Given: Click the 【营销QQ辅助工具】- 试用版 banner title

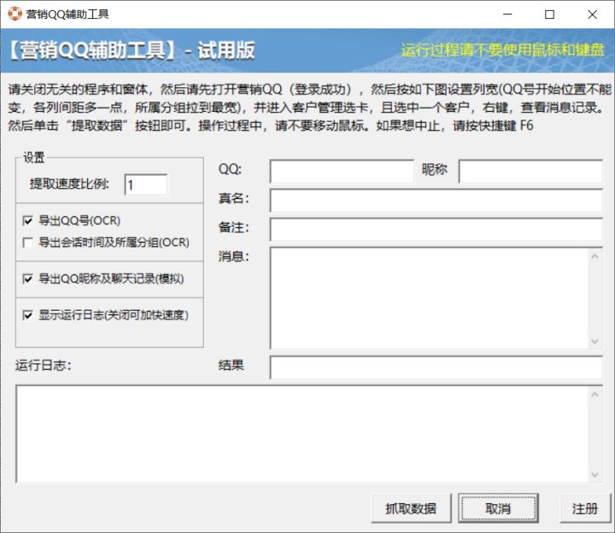Looking at the screenshot, I should click(132, 50).
